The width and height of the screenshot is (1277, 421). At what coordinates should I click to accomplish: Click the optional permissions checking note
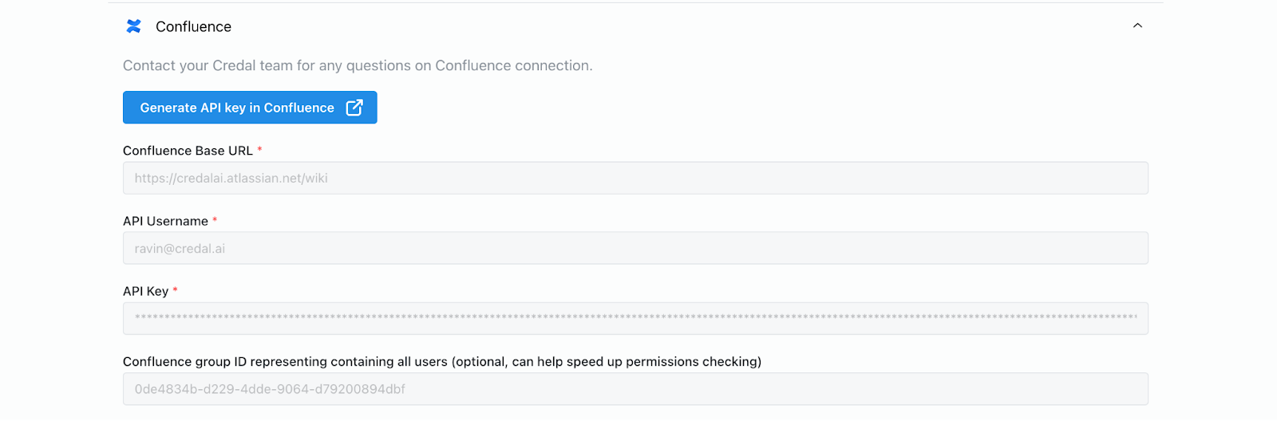(x=607, y=362)
